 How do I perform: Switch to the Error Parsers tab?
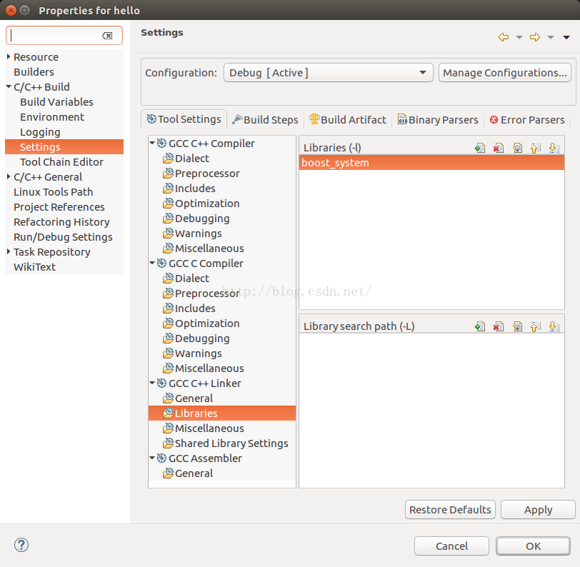click(x=527, y=119)
